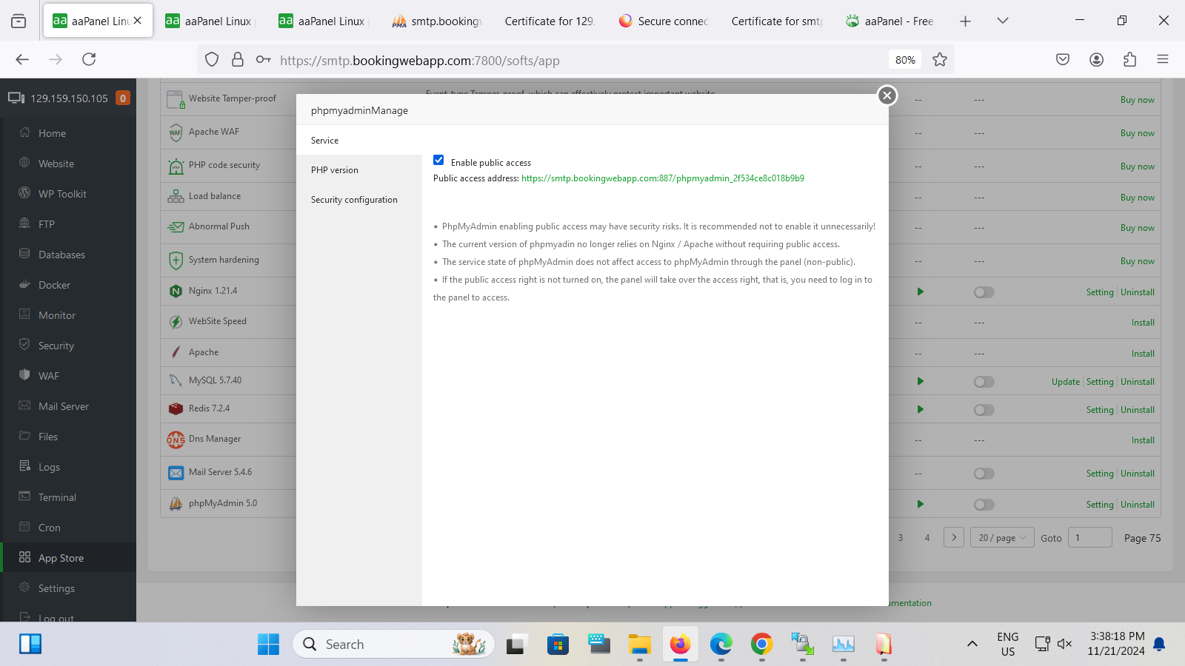Switch to the aaPanel - Free browser tab
Screen dimensions: 1185x666
click(x=889, y=21)
